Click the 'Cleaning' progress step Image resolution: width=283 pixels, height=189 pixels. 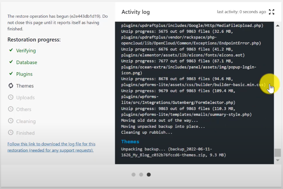26,121
